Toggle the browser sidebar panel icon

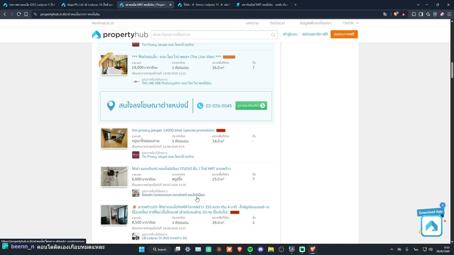click(x=421, y=14)
